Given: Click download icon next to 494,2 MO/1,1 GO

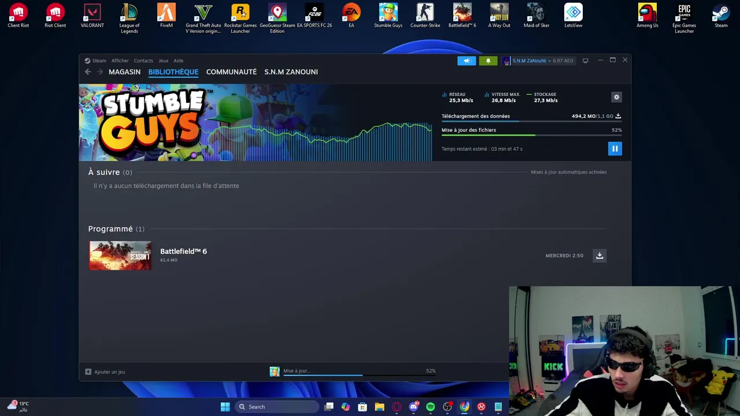Looking at the screenshot, I should click(618, 116).
